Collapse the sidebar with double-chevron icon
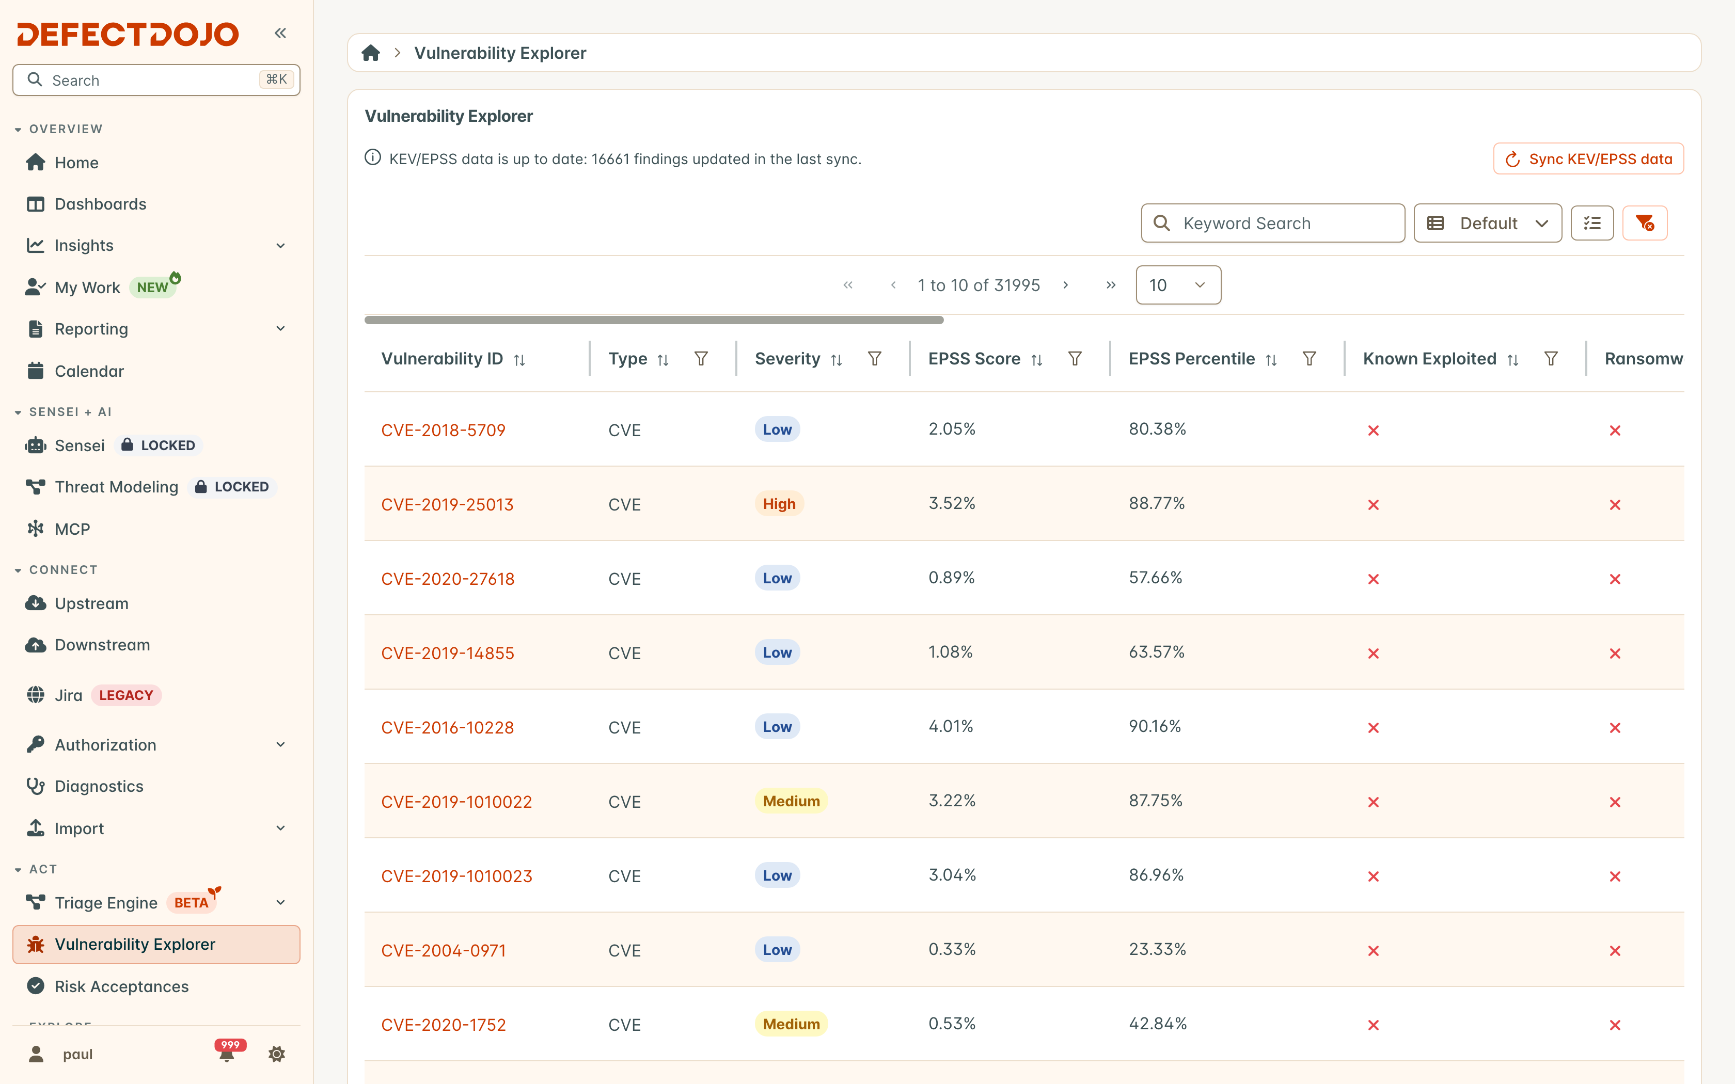The width and height of the screenshot is (1735, 1084). [x=280, y=33]
